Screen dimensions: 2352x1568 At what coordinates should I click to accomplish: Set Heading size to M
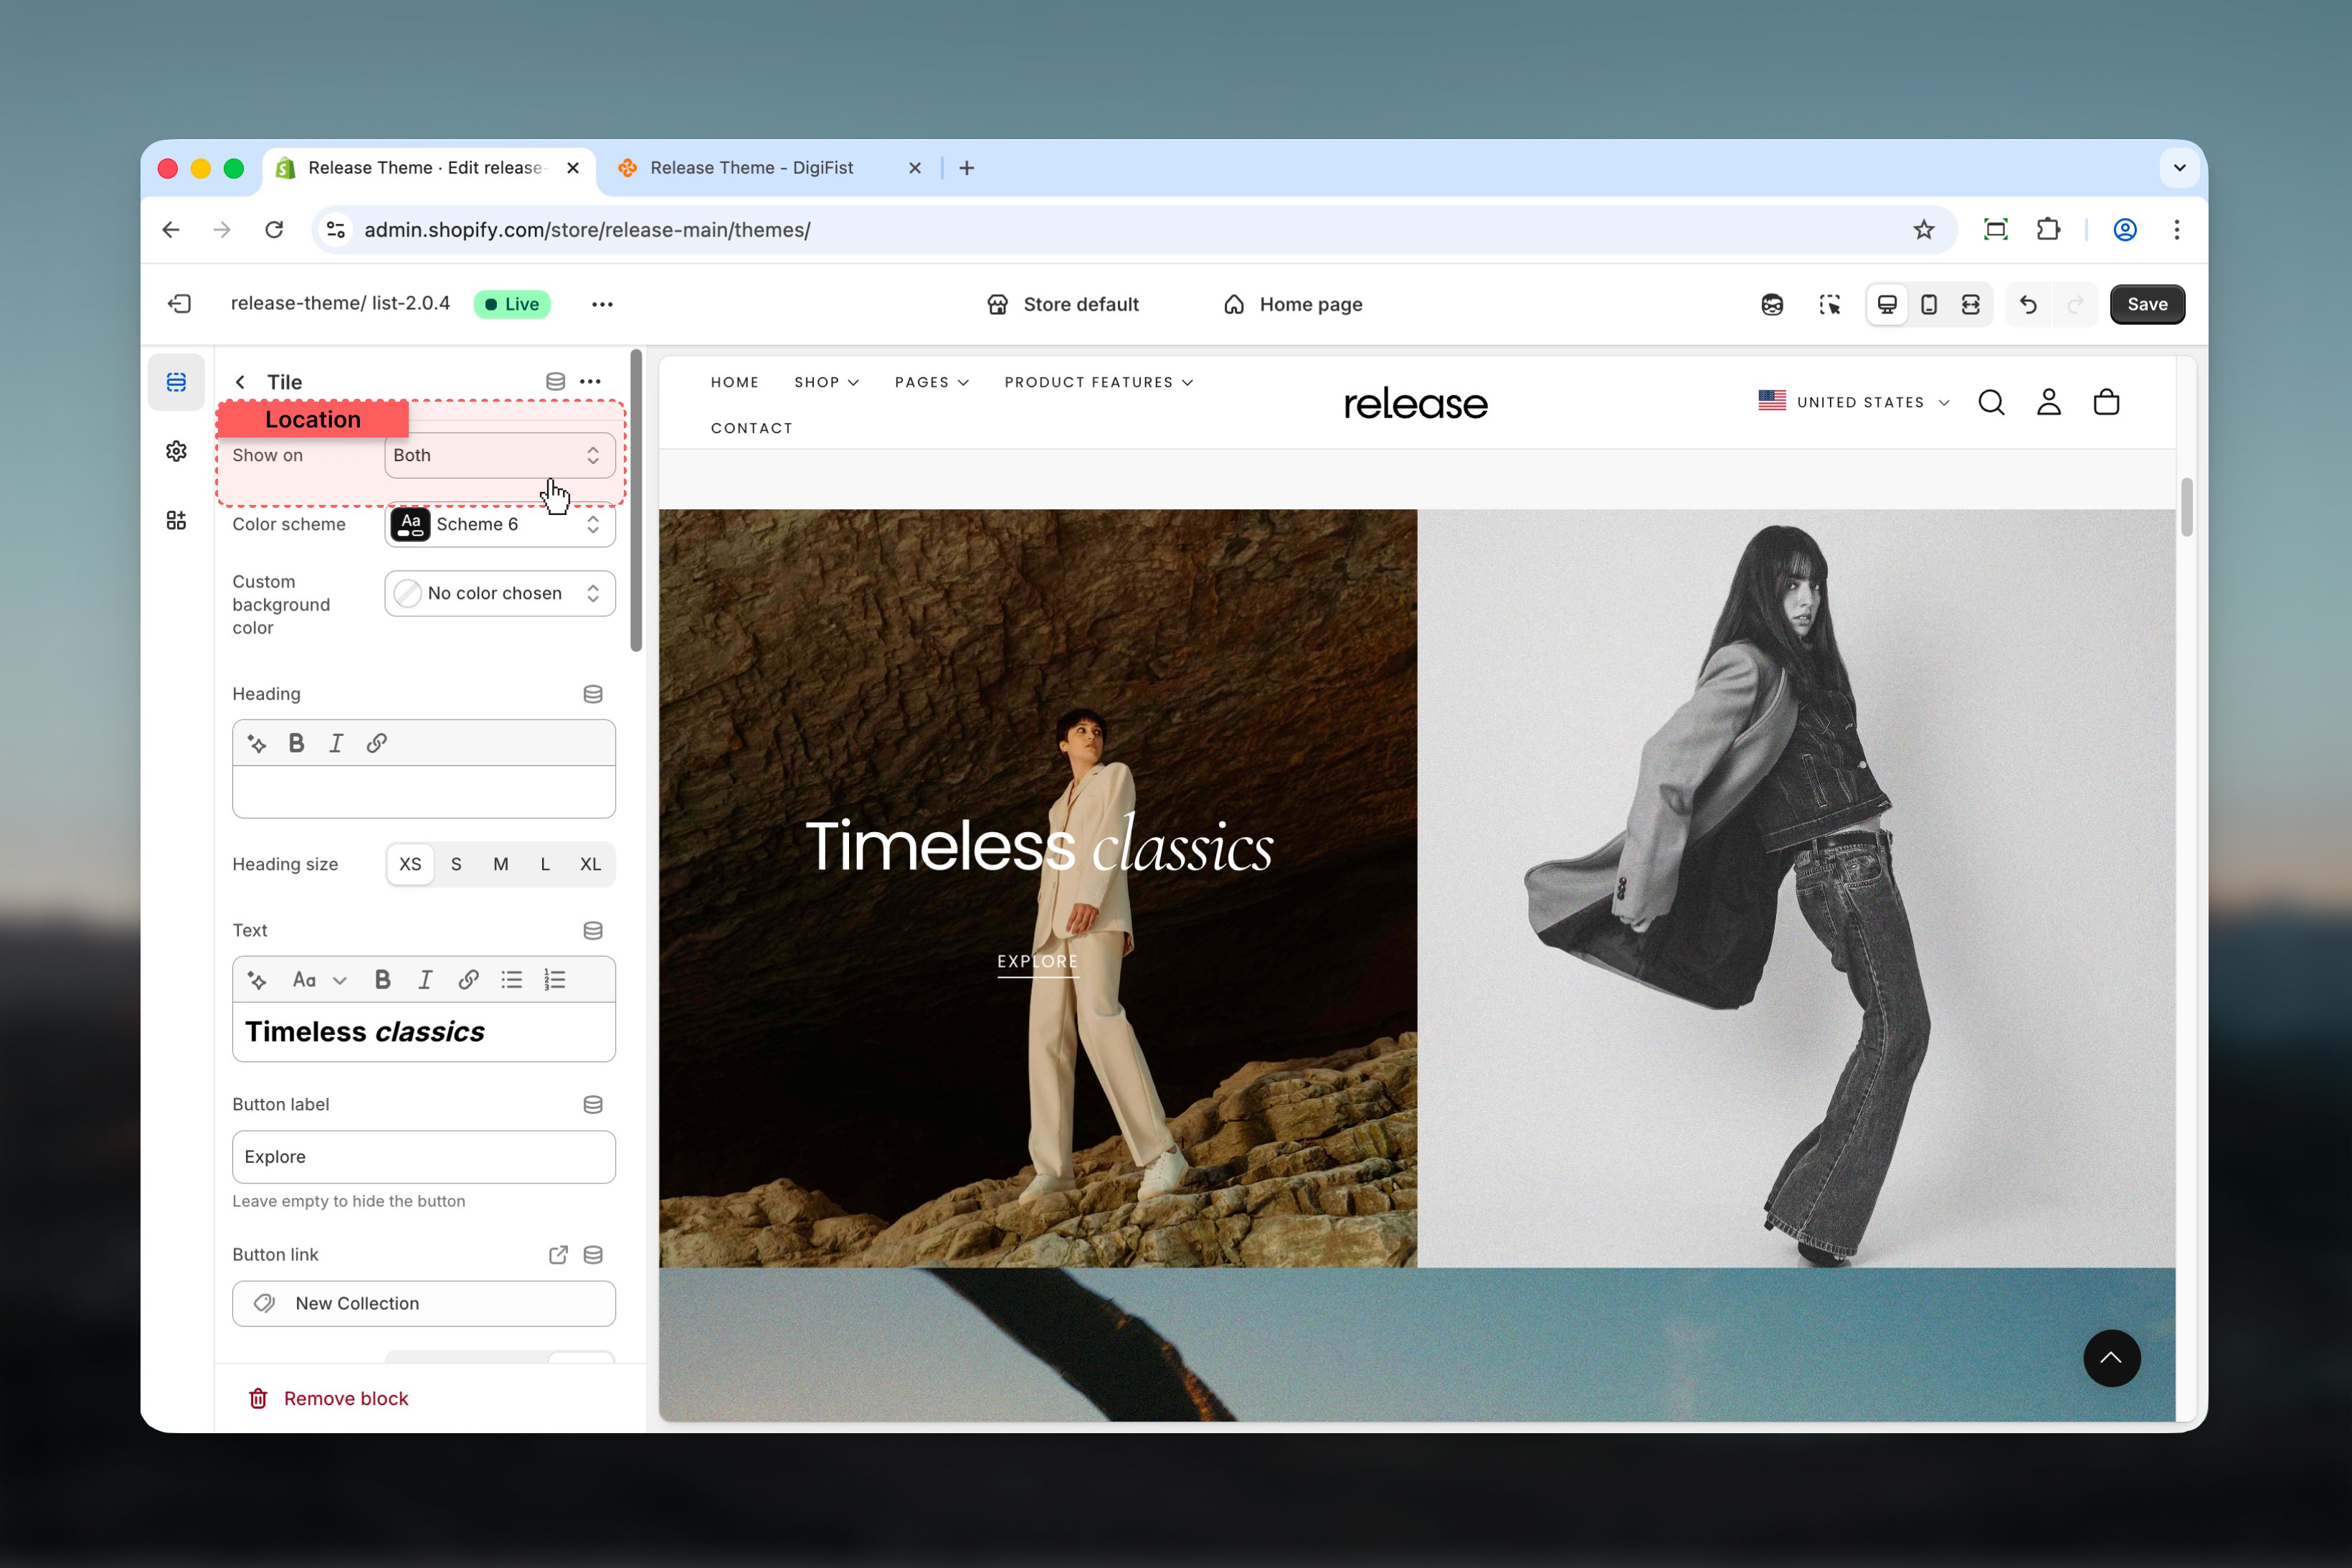coord(501,864)
